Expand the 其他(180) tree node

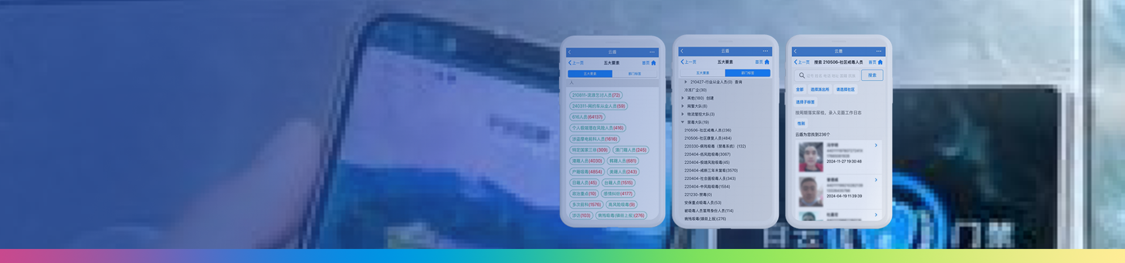coord(683,98)
